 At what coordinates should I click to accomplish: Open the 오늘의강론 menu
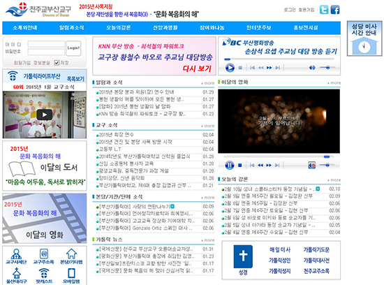[118, 28]
